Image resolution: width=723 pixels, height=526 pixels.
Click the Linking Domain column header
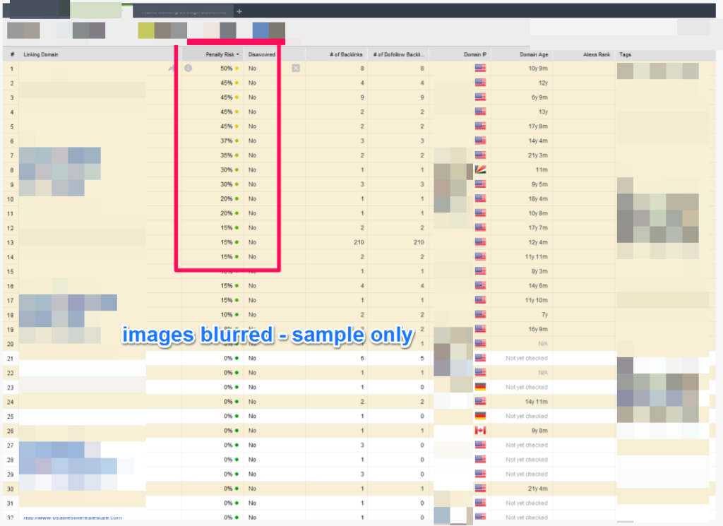pos(40,54)
